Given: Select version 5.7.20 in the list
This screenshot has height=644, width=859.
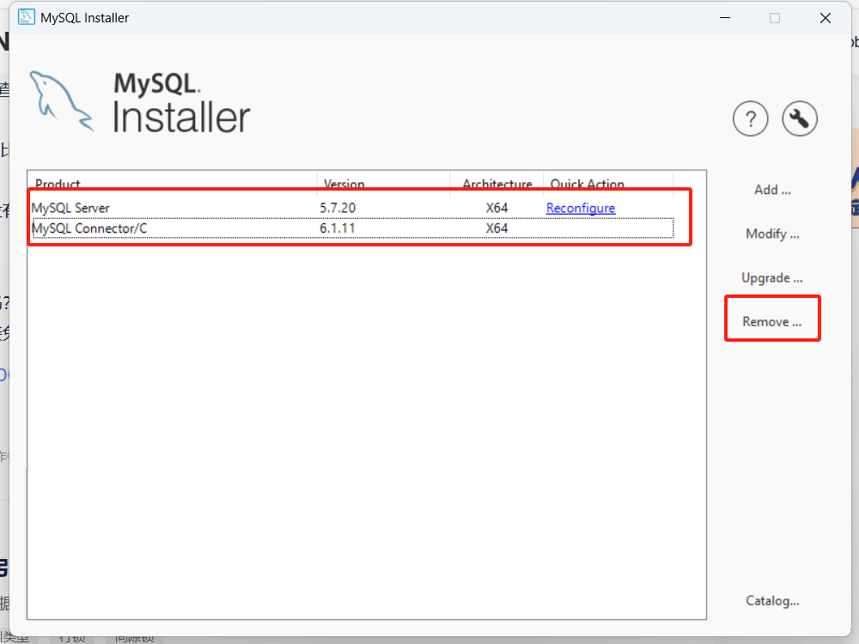Looking at the screenshot, I should point(342,208).
